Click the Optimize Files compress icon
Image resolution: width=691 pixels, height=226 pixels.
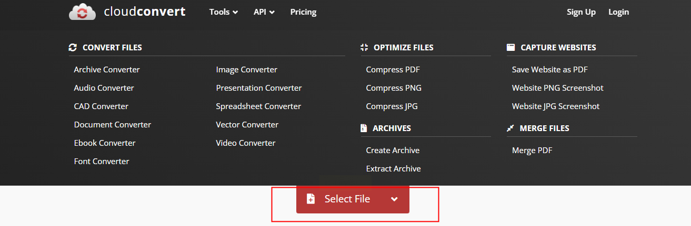(364, 47)
